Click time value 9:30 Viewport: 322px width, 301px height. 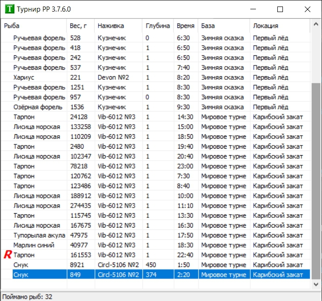pos(183,107)
